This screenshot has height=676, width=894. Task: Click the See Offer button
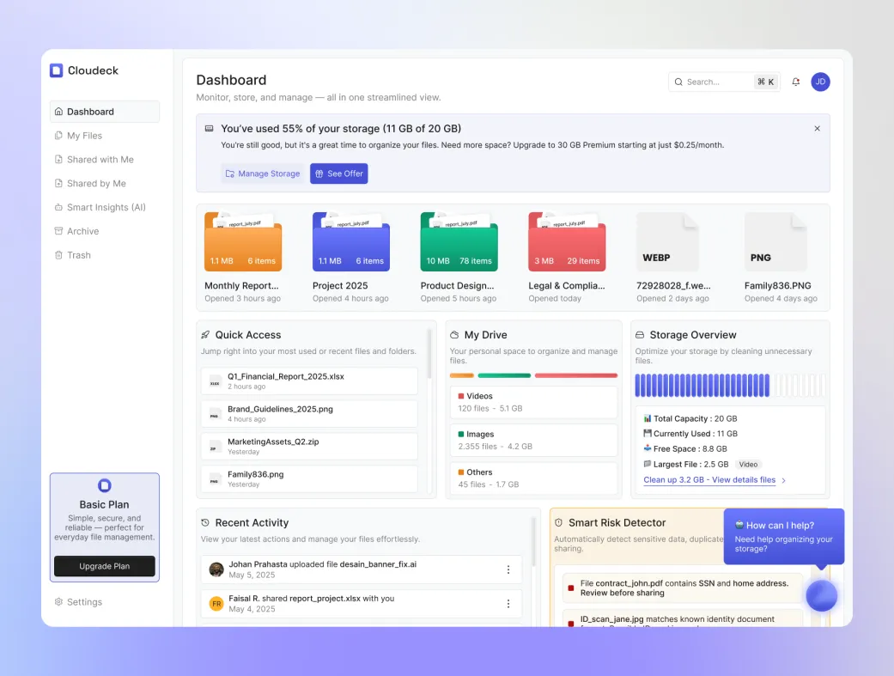[338, 174]
